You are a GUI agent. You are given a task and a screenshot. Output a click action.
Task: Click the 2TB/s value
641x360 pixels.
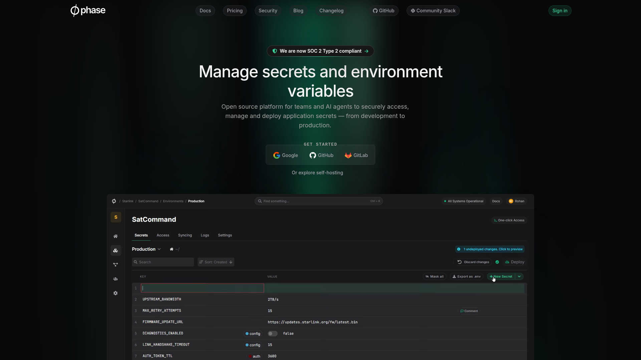[x=273, y=300]
